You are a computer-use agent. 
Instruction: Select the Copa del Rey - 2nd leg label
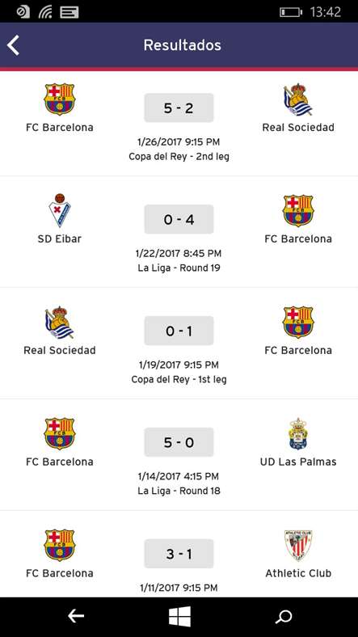[x=179, y=156]
